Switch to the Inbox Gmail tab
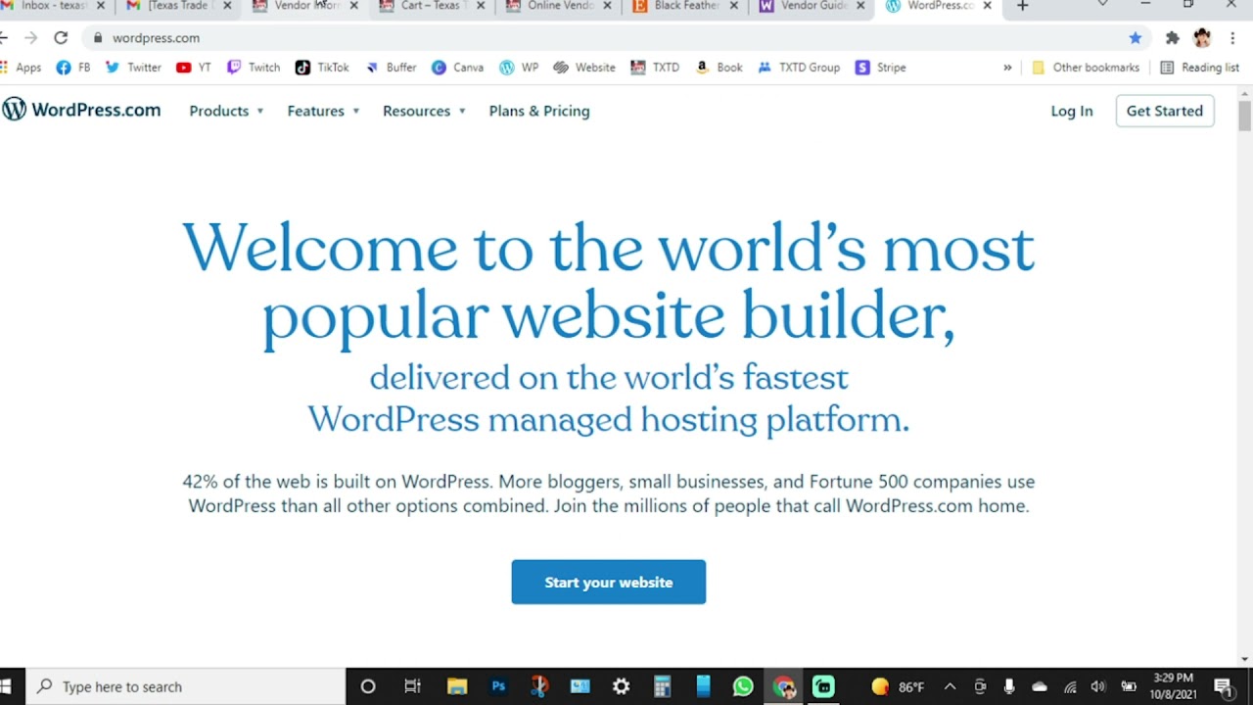 [54, 6]
